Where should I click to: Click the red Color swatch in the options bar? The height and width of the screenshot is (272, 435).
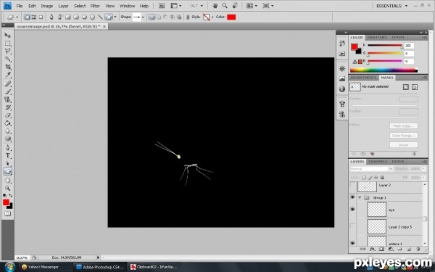pyautogui.click(x=231, y=17)
